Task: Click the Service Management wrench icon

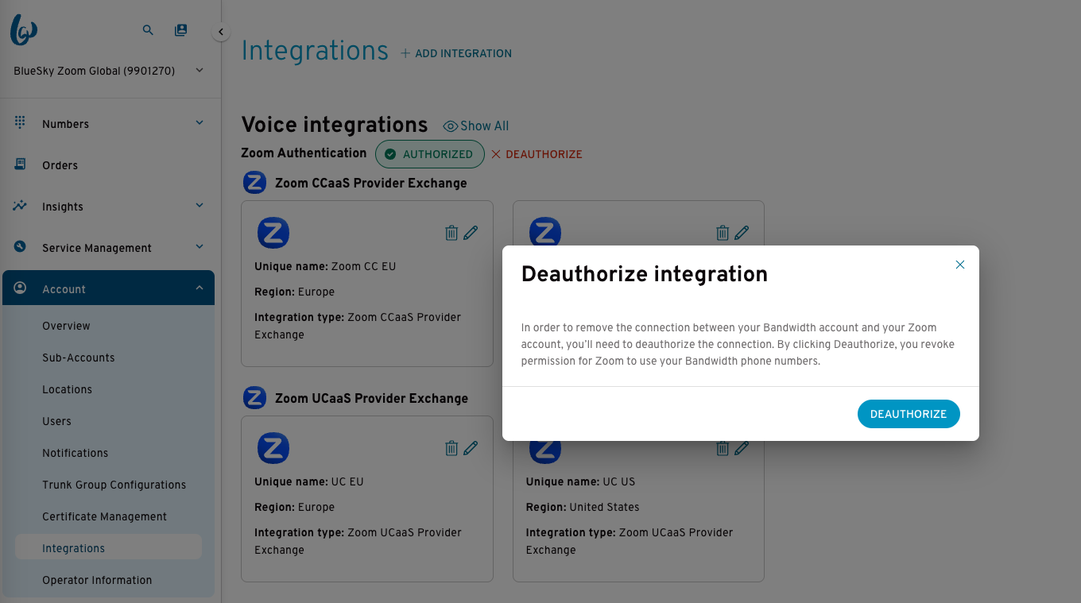Action: (x=20, y=246)
